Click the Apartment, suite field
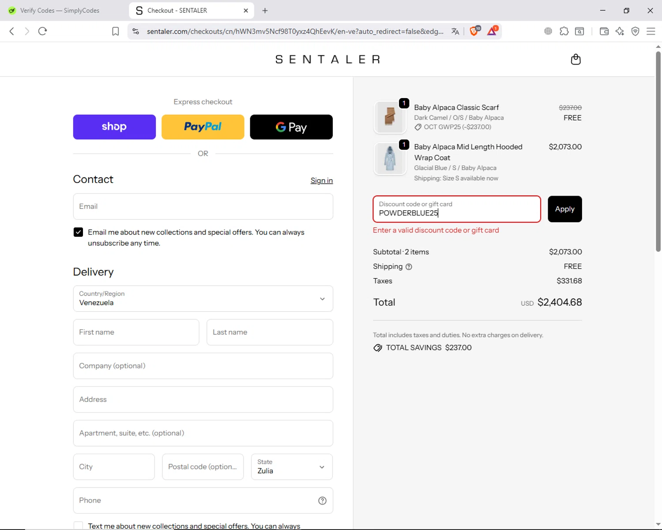Viewport: 662px width, 530px height. tap(203, 433)
